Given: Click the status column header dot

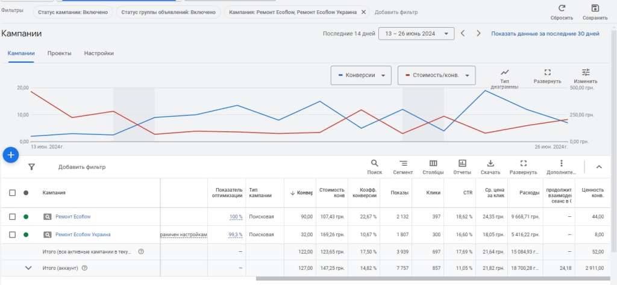Looking at the screenshot, I should pos(26,193).
